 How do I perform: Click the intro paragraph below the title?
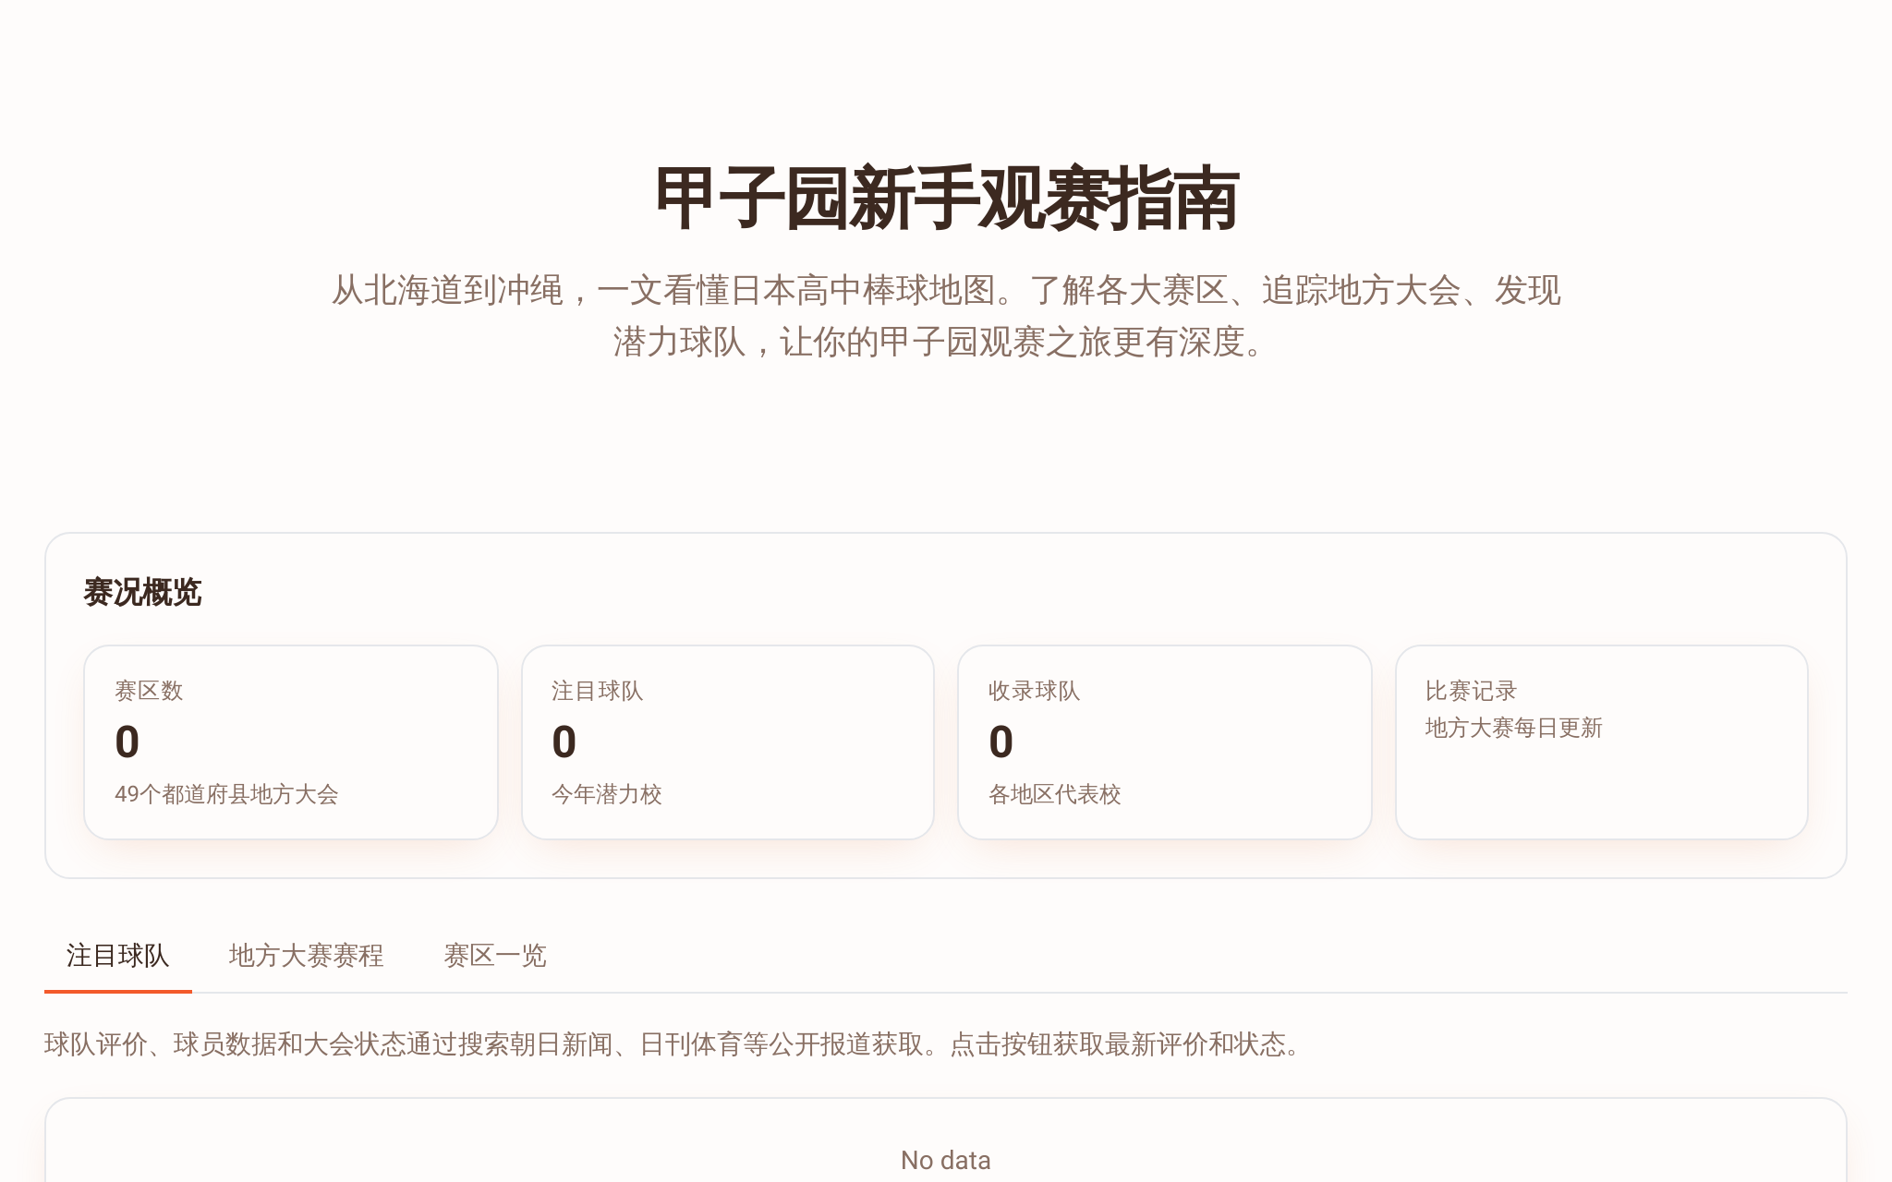[946, 316]
